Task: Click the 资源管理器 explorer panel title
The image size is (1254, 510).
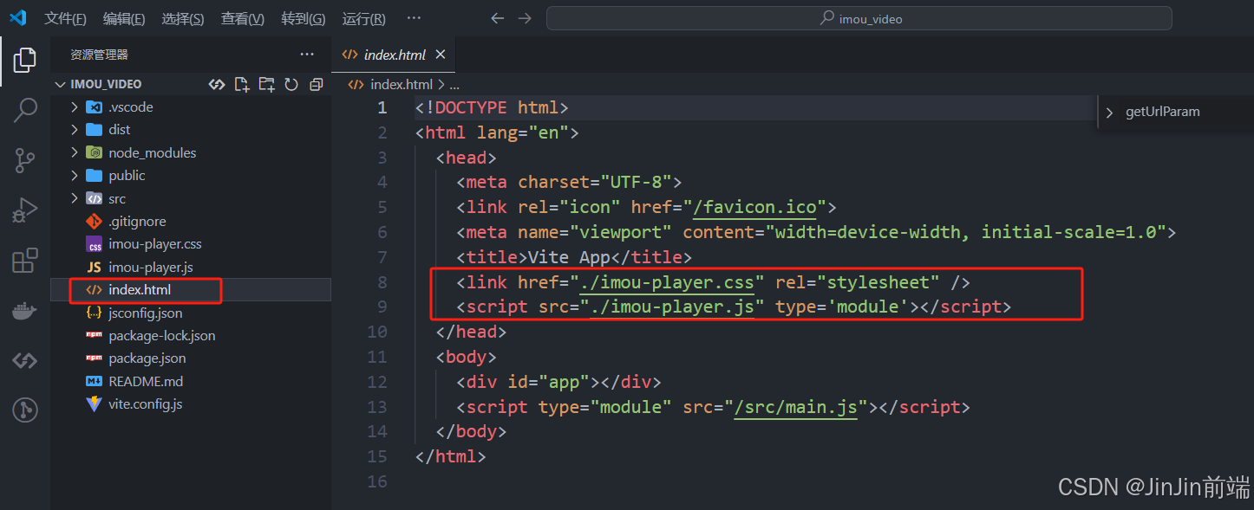Action: (x=99, y=55)
